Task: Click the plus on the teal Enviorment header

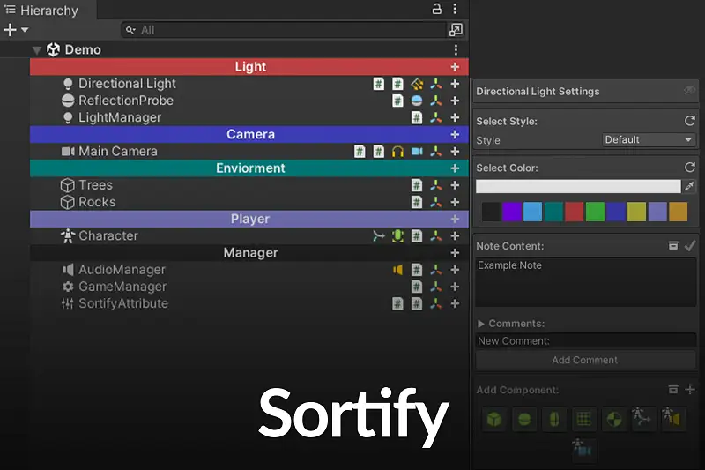Action: tap(455, 168)
